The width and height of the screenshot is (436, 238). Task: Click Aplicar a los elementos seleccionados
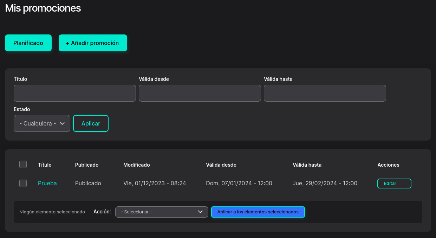258,212
